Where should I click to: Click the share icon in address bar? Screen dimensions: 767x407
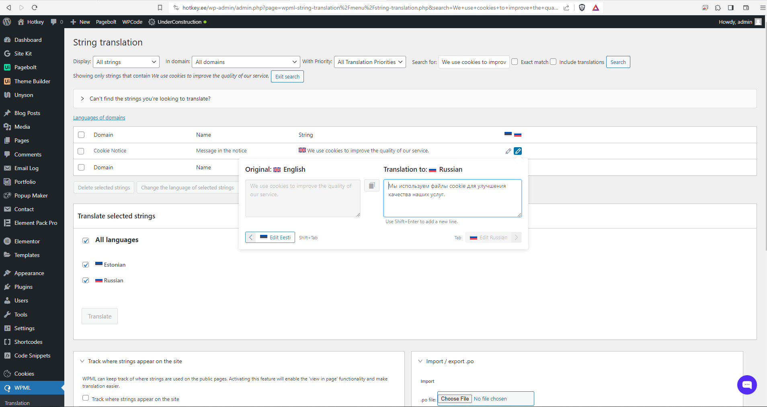[566, 7]
